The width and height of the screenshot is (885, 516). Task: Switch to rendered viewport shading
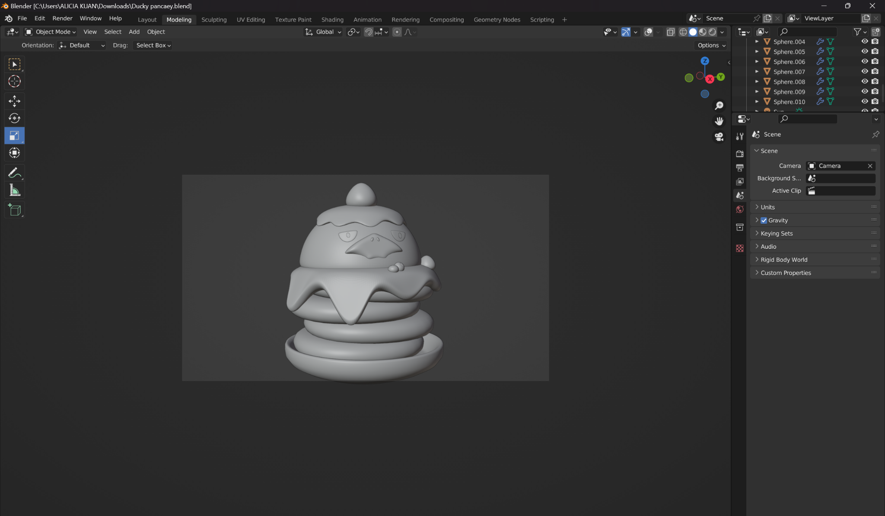pyautogui.click(x=712, y=32)
